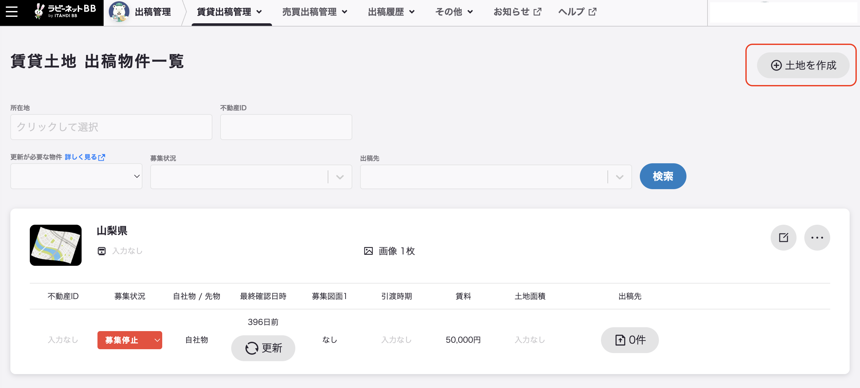This screenshot has width=860, height=388.
Task: Open the three-dots more menu
Action: click(817, 238)
